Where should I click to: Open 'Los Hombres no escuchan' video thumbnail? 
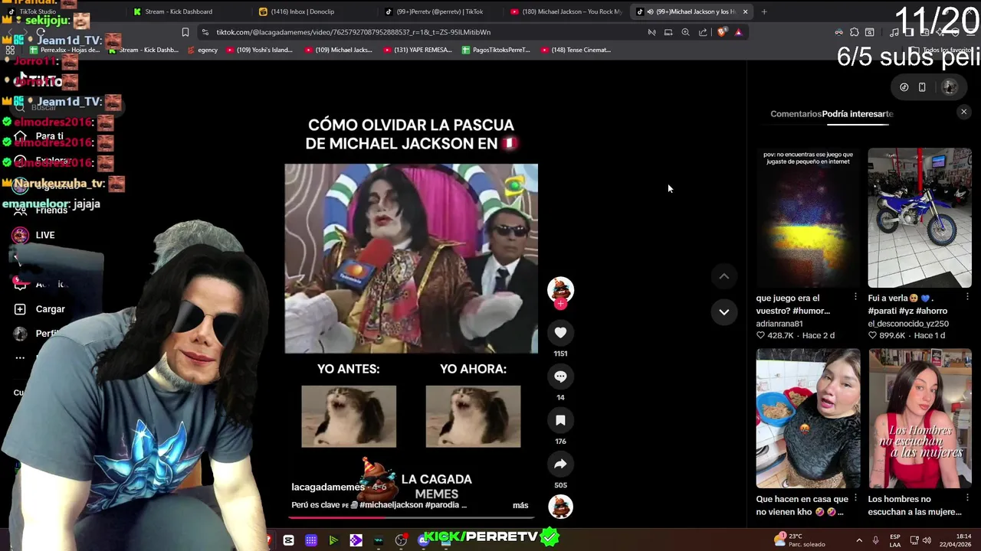tap(920, 419)
